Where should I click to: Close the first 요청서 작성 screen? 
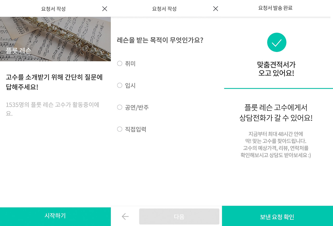[104, 9]
